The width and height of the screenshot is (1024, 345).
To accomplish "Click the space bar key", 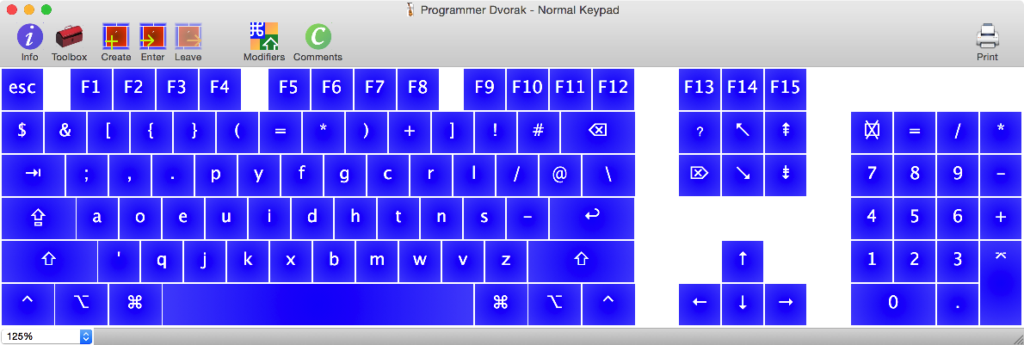I will coord(318,305).
